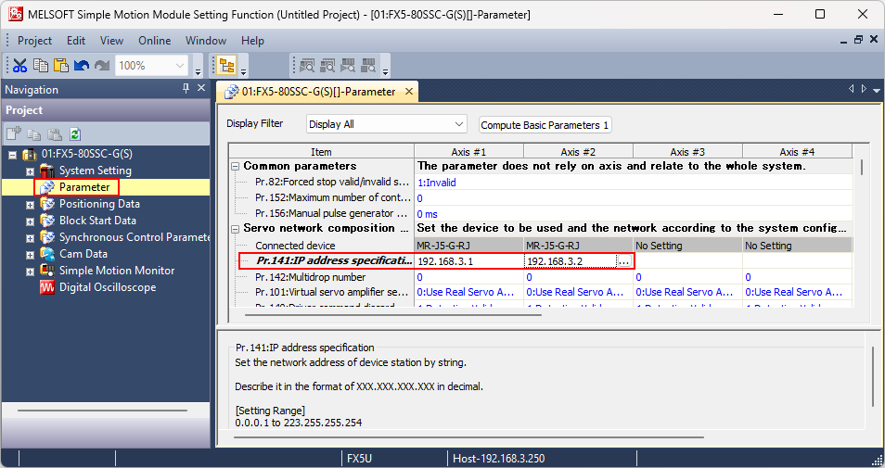
Task: Click the Axis #3 column header
Action: pyautogui.click(x=687, y=152)
